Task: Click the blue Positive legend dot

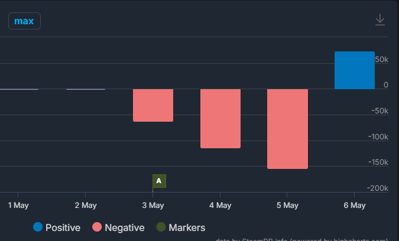Action: [38, 227]
